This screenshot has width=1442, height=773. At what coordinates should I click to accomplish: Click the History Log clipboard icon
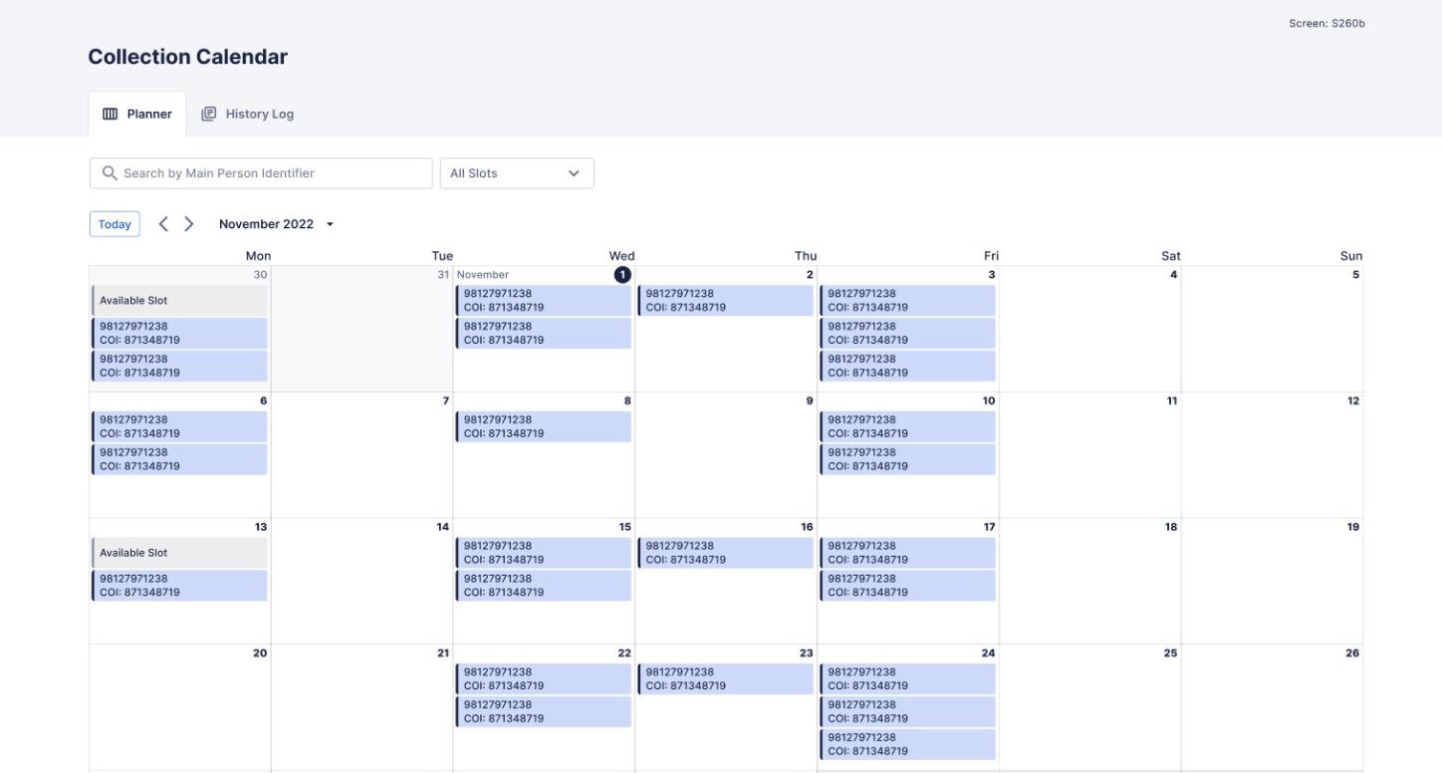pos(207,113)
